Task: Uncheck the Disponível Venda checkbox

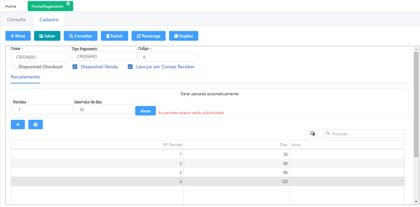Action: (x=75, y=67)
